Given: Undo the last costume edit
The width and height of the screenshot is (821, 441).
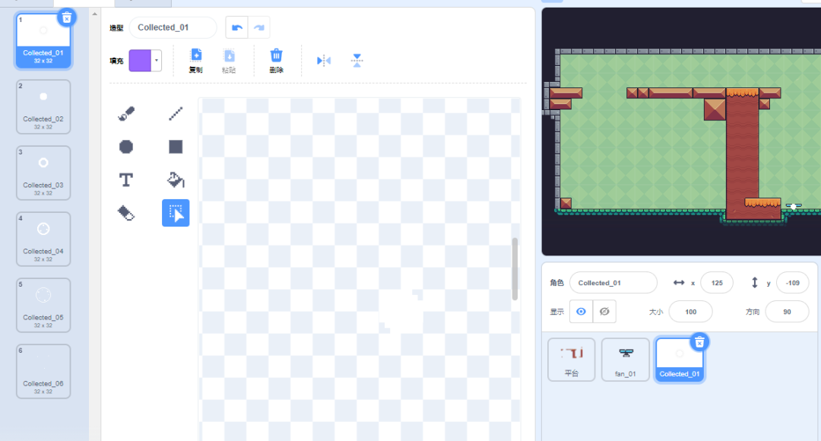Looking at the screenshot, I should [x=237, y=27].
